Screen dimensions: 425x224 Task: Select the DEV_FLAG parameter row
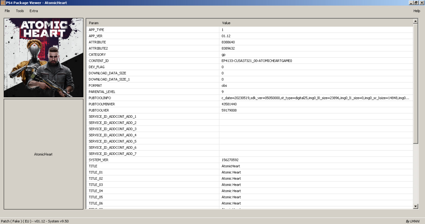pos(250,67)
